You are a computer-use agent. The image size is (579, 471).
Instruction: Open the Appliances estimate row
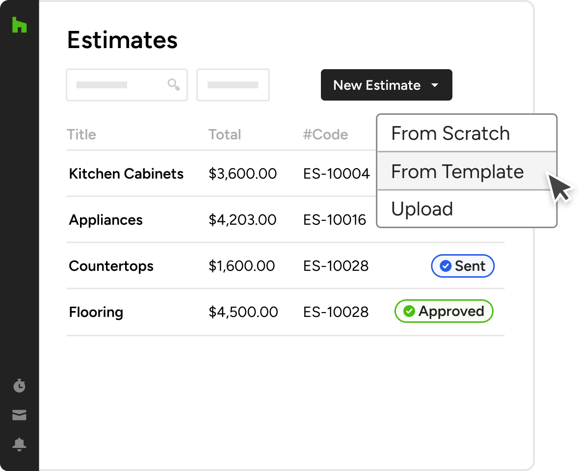tap(105, 220)
